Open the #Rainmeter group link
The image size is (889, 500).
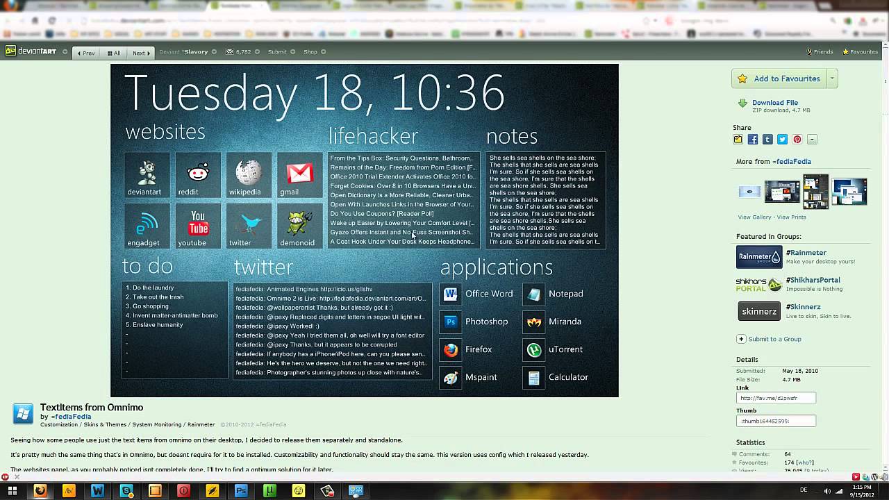tap(806, 253)
